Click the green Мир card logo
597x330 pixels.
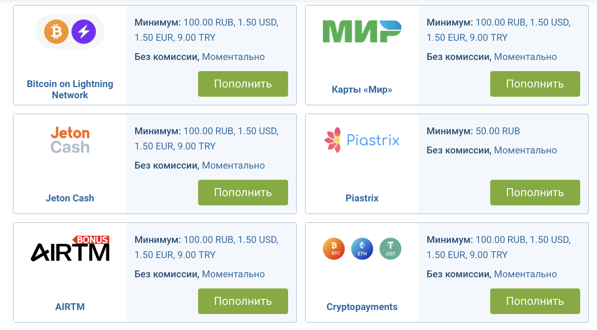click(362, 32)
